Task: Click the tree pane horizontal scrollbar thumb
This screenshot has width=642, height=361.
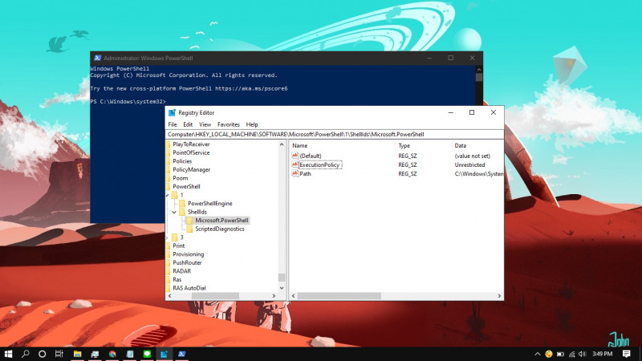Action: [x=215, y=296]
